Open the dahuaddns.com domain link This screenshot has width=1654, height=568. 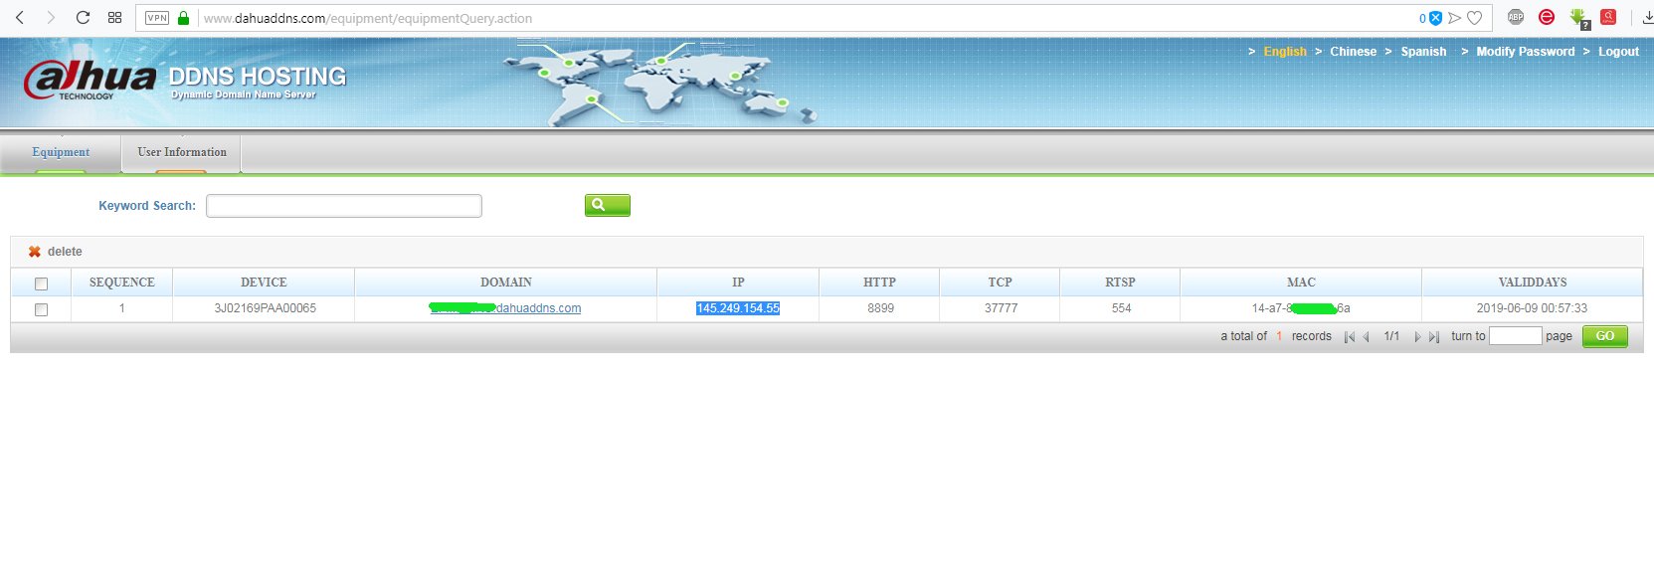(506, 308)
